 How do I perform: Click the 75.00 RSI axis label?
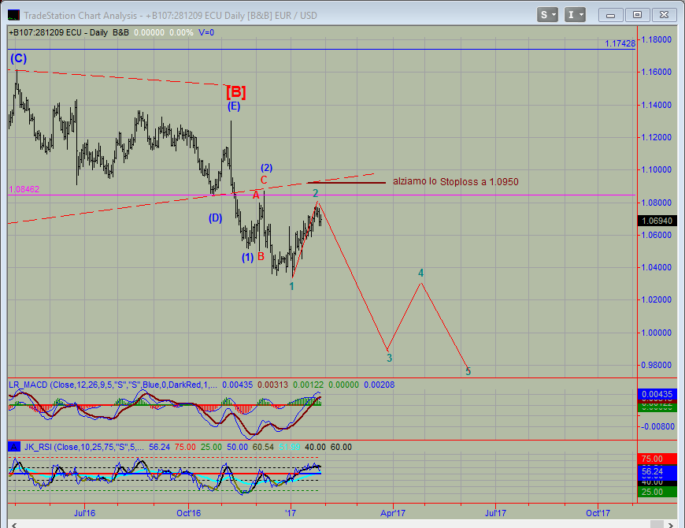coord(657,459)
